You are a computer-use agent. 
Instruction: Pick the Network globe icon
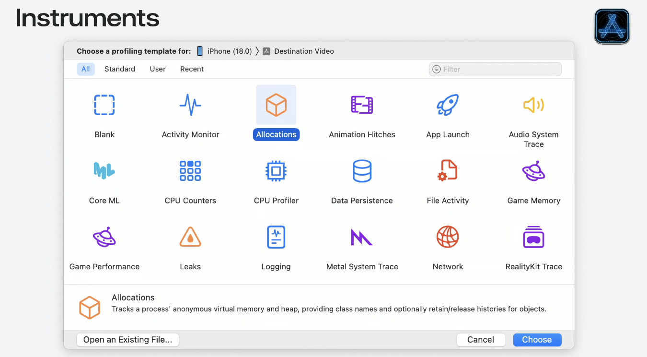448,237
